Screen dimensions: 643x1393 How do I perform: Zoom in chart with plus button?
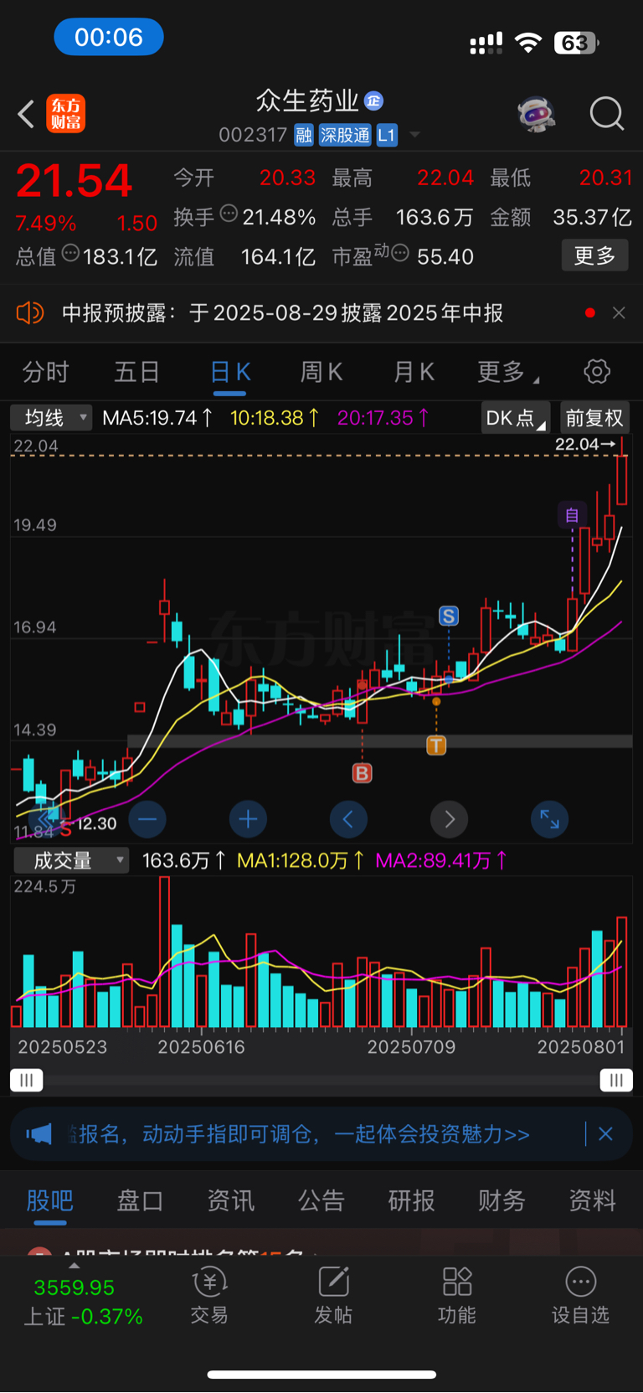[x=248, y=819]
